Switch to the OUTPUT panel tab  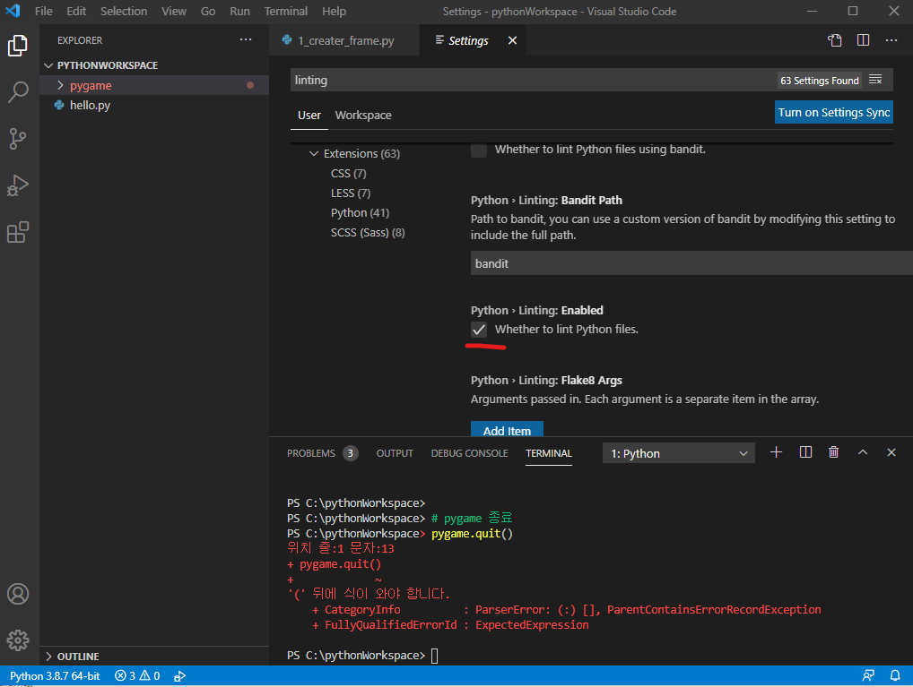[x=395, y=453]
